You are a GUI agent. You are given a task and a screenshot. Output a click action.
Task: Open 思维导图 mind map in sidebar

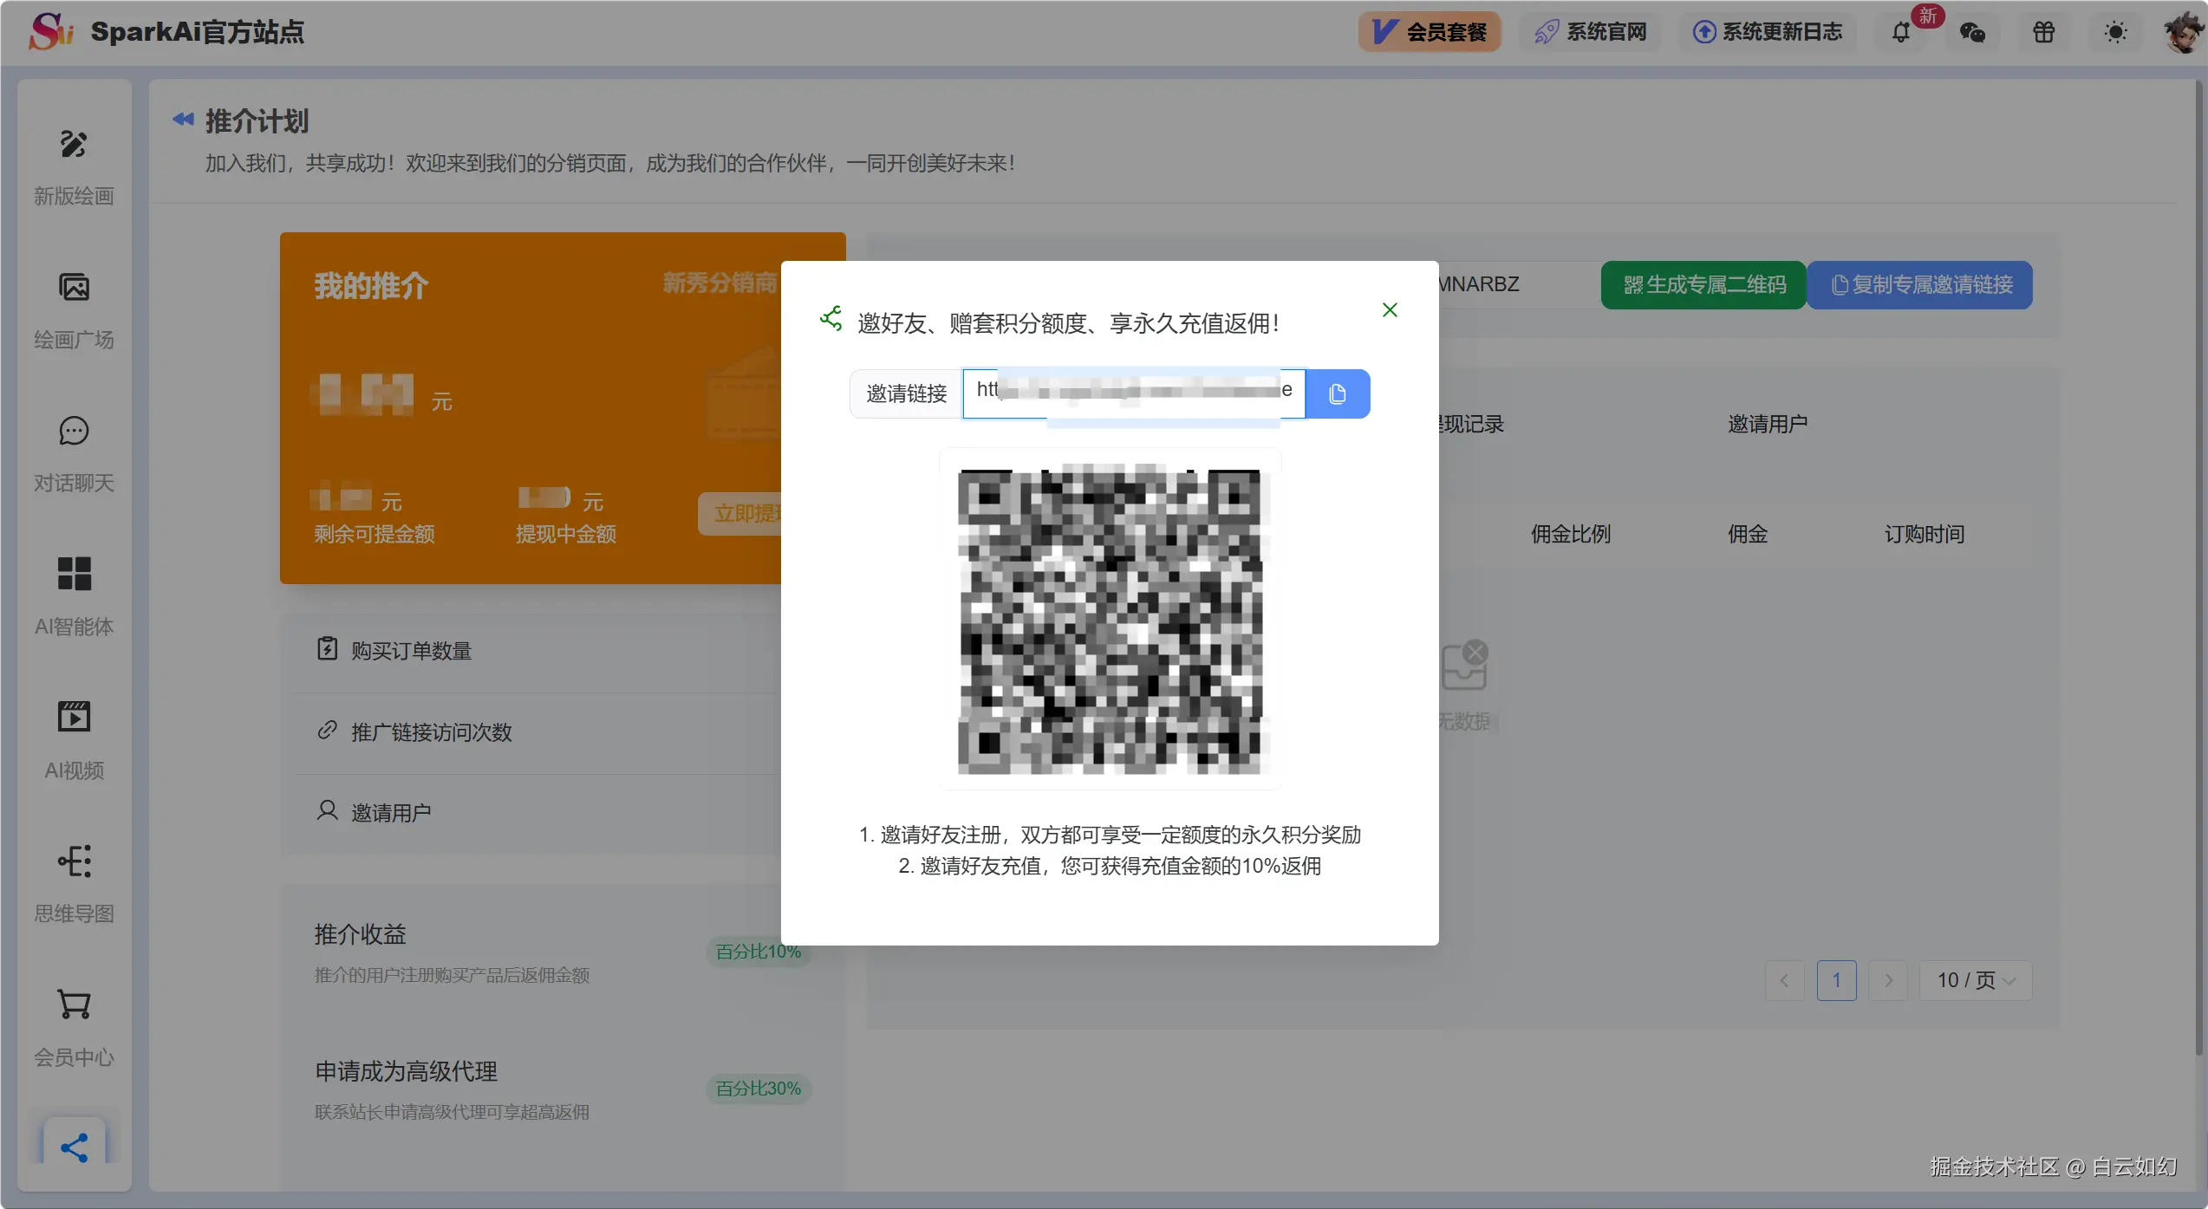(74, 884)
